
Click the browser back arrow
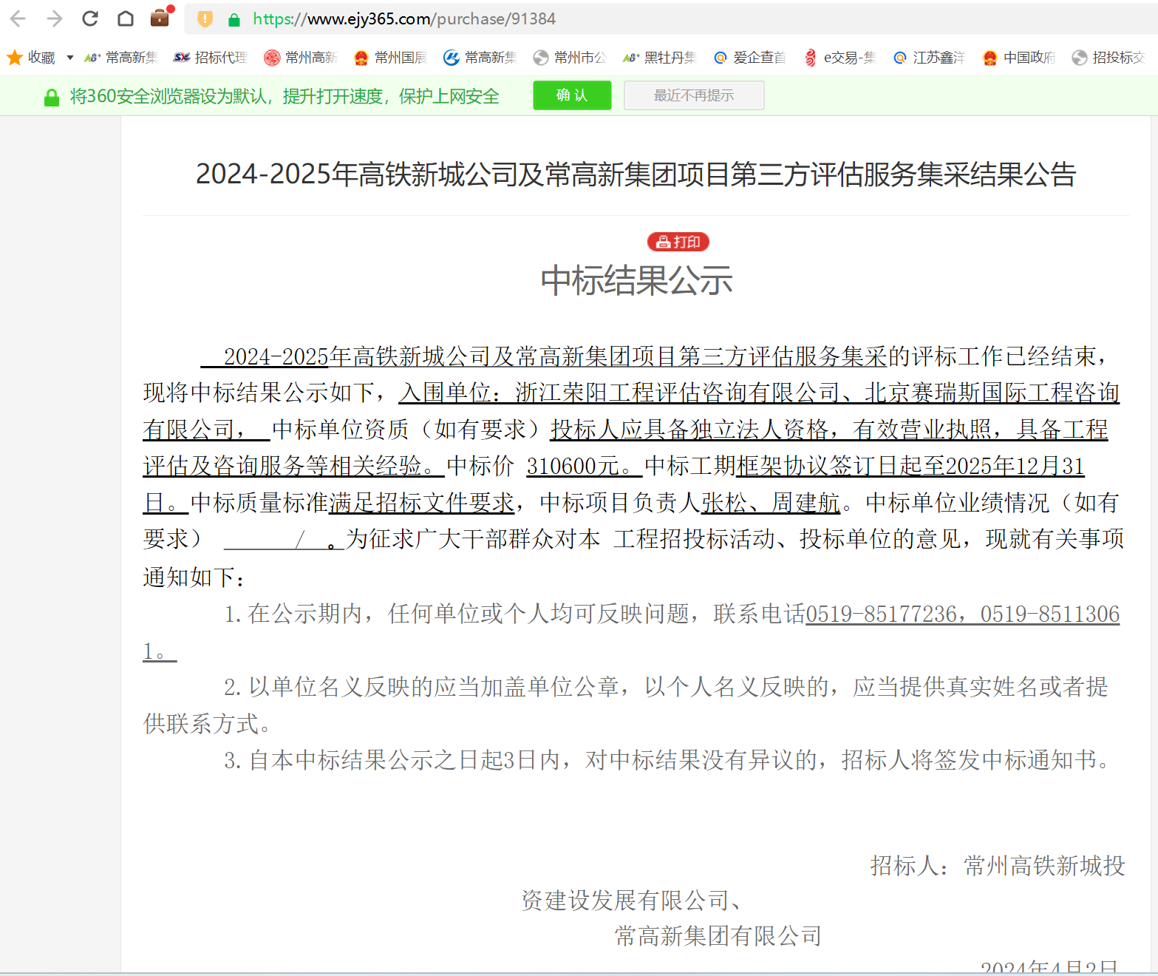pyautogui.click(x=18, y=18)
